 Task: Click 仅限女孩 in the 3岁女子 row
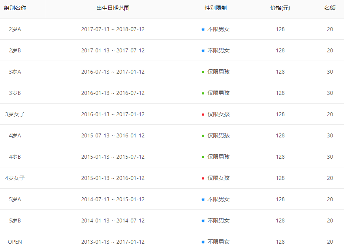pyautogui.click(x=218, y=114)
